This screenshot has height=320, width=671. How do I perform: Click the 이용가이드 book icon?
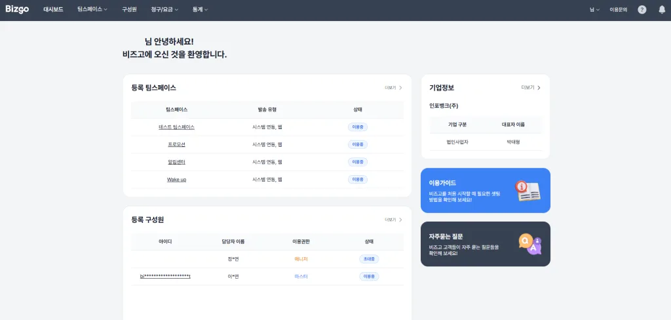click(527, 191)
